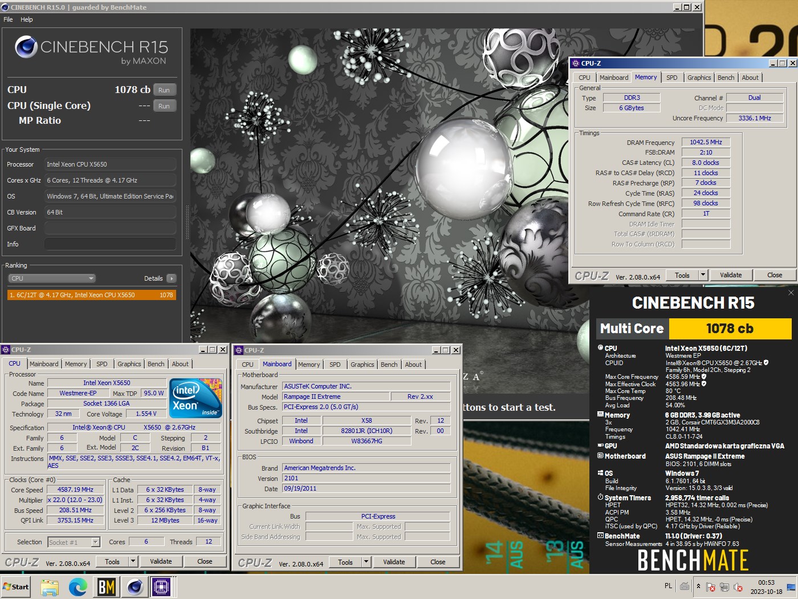The image size is (798, 599).
Task: Open the Mainboard tab in CPU-Z Memory window
Action: tap(614, 78)
